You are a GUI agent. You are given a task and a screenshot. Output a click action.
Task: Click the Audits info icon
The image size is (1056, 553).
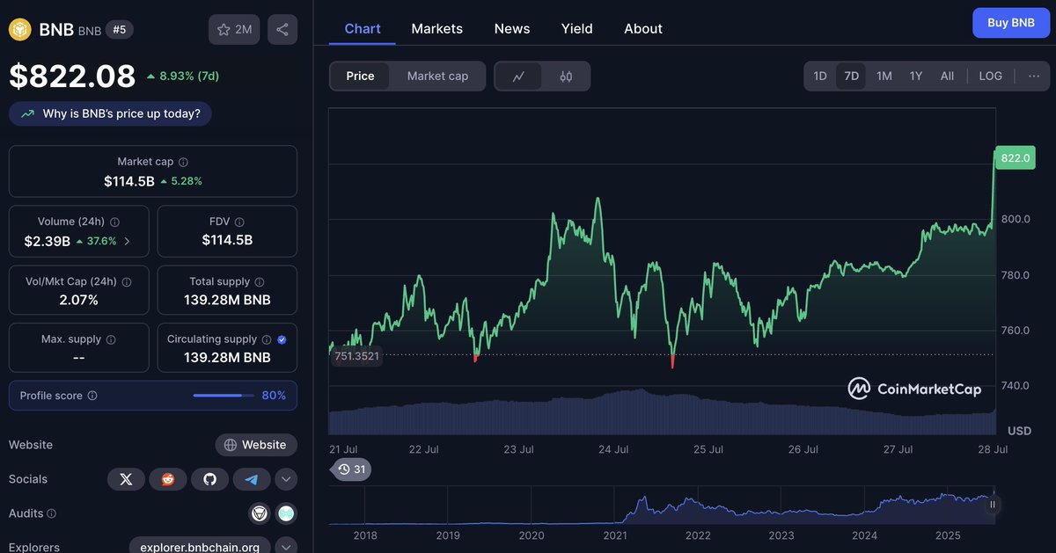click(x=51, y=513)
